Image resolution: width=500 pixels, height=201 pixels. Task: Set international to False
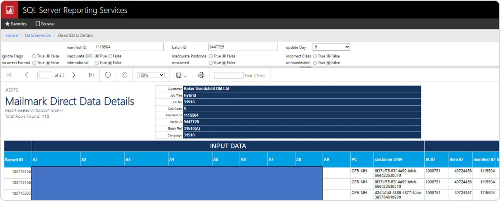click(110, 63)
